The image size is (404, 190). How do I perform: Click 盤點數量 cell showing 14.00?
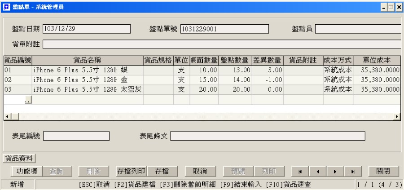click(x=235, y=80)
